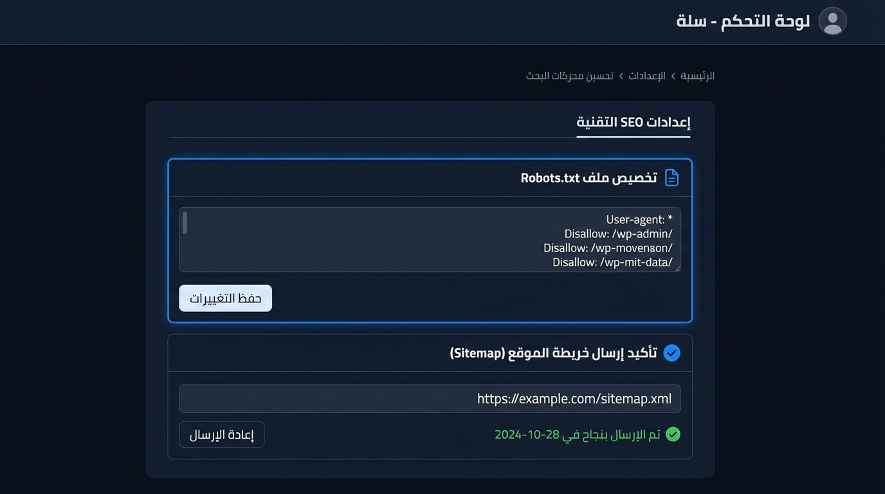Open the الإعدادات breadcrumb link
Viewport: 885px width, 494px height.
pyautogui.click(x=647, y=75)
